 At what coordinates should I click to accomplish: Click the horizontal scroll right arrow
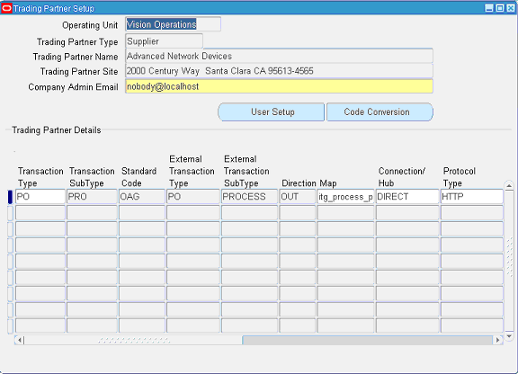(x=497, y=340)
